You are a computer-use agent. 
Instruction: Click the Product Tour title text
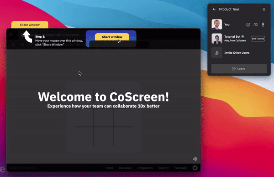[x=229, y=9]
